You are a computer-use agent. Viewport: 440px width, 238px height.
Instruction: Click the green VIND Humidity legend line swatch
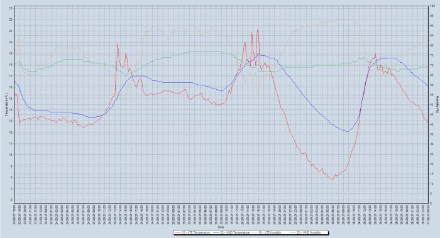click(293, 232)
